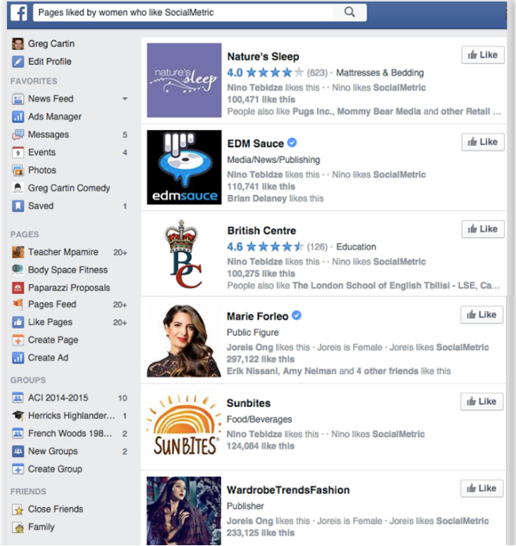Open Body Space Fitness page icon

click(x=18, y=270)
